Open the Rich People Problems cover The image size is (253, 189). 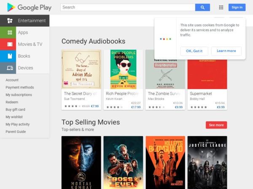(x=123, y=69)
